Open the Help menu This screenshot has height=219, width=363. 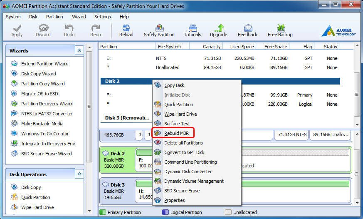(124, 17)
